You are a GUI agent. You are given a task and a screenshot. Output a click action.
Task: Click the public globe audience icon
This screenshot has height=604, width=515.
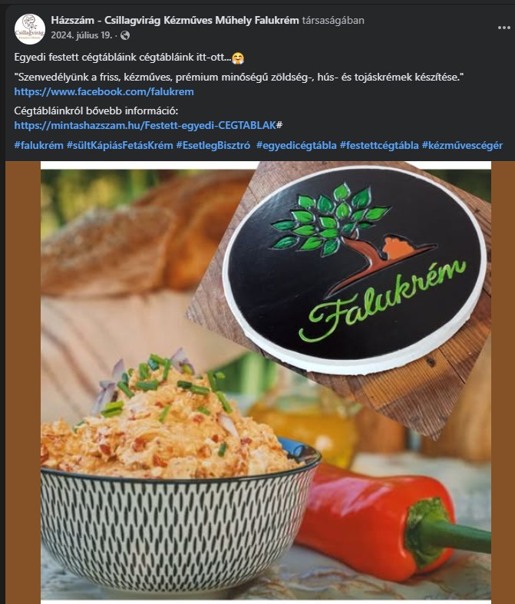tap(125, 35)
